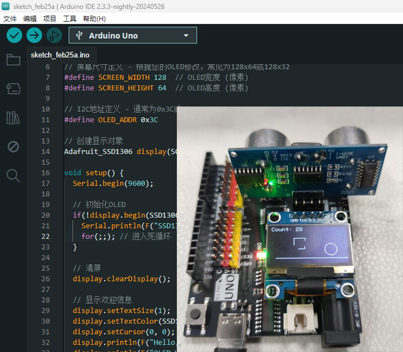The image size is (403, 352).
Task: Click line number 22 in the gutter
Action: 45,236
